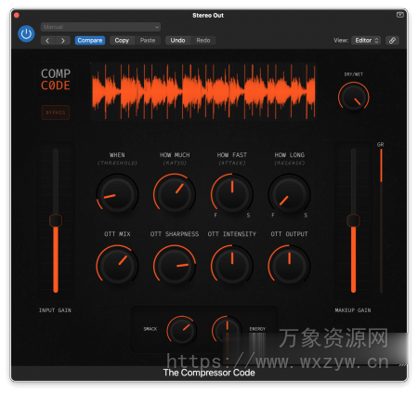Click the Undo button
The width and height of the screenshot is (418, 394).
pyautogui.click(x=177, y=40)
